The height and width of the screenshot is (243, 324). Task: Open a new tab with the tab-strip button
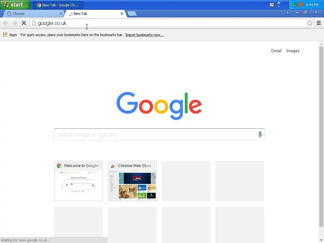click(132, 14)
